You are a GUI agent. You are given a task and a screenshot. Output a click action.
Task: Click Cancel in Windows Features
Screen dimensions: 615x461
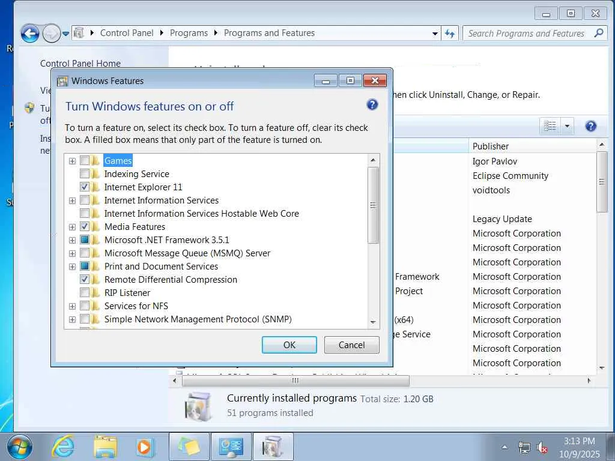(352, 345)
